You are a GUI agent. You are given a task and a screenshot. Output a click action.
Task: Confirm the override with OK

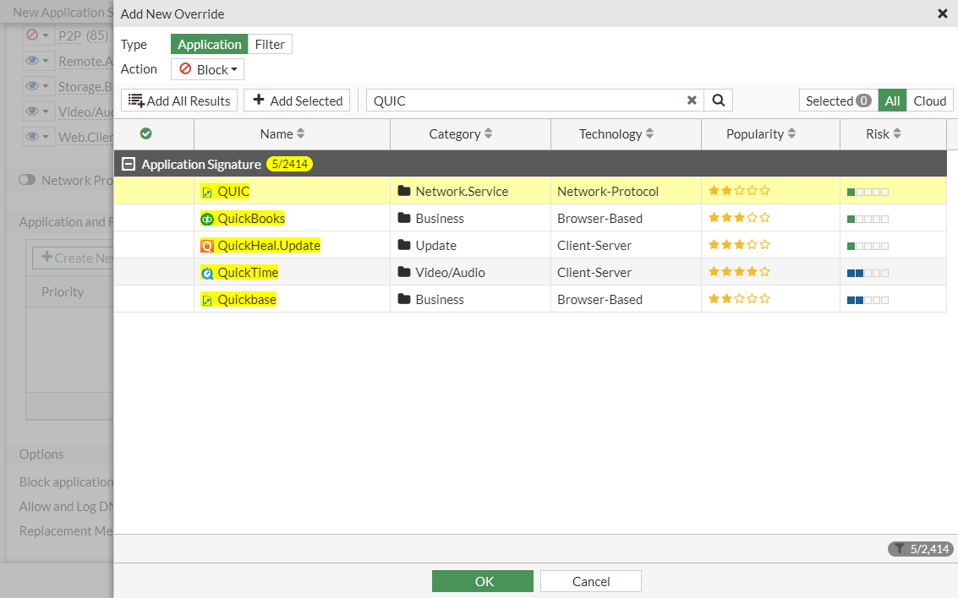coord(483,581)
